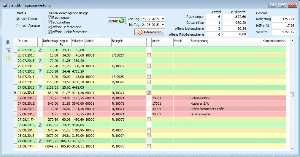Disable the 'offene Rücklieferscheine' checkbox
The height and width of the screenshot is (157, 300).
(x=50, y=32)
